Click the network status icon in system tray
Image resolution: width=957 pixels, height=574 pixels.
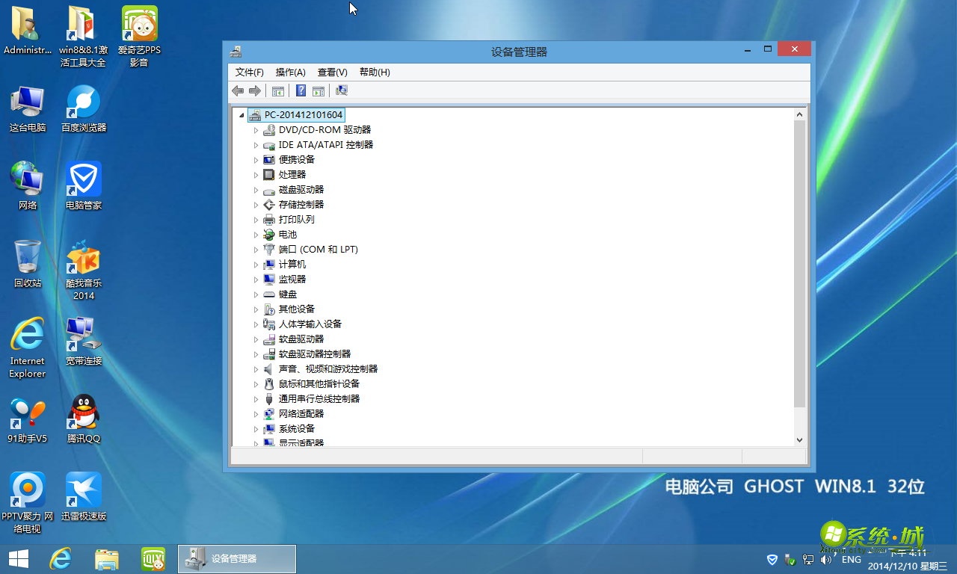(807, 559)
